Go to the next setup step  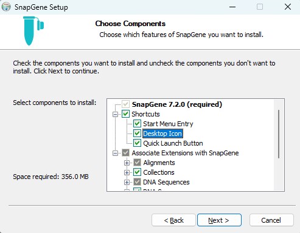219,220
